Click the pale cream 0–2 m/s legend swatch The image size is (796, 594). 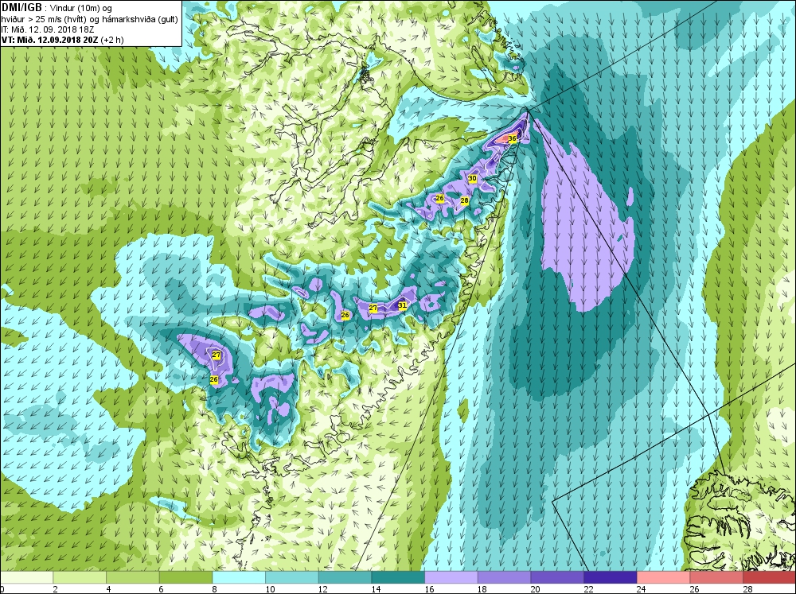[x=26, y=577]
